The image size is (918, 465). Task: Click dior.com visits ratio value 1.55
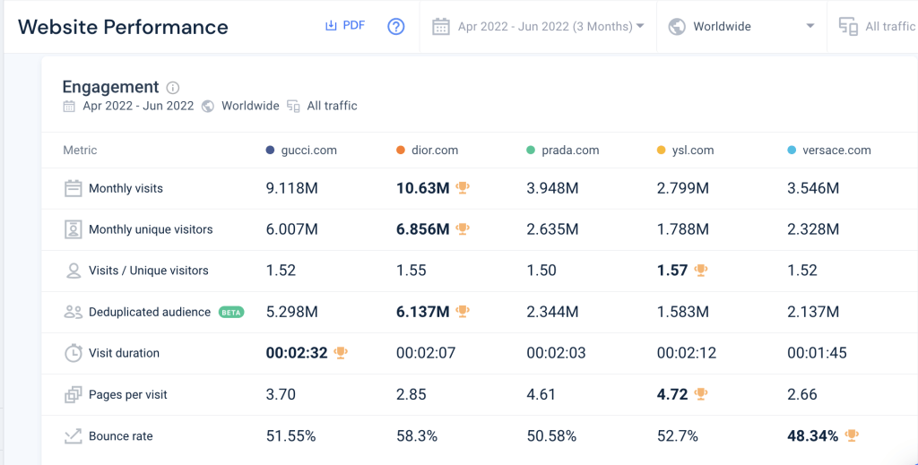coord(411,271)
